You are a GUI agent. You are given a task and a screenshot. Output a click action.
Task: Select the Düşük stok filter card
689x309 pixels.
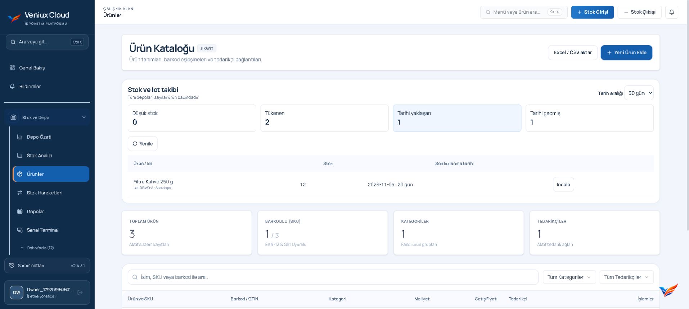(x=192, y=118)
